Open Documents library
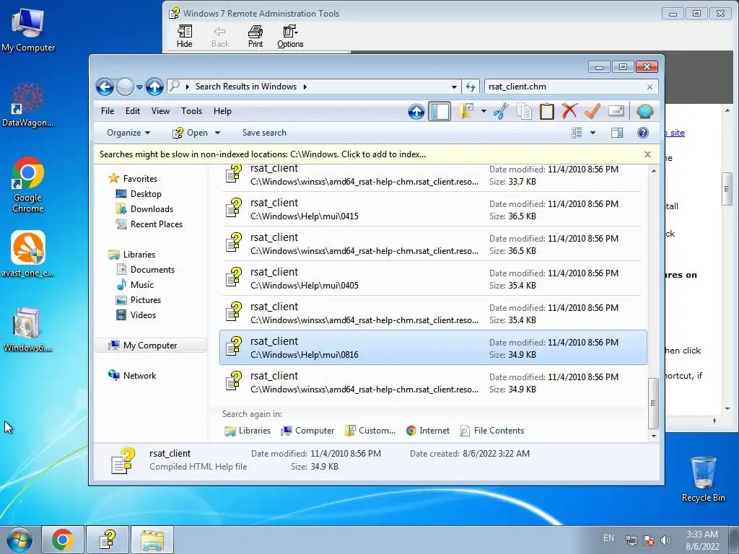 coord(152,270)
